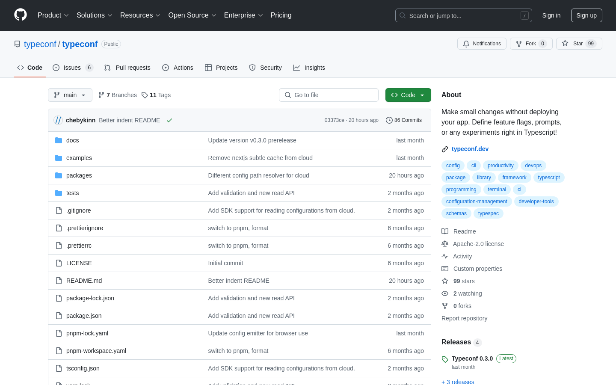Click the star icon beside 99 stars
The image size is (616, 385).
pos(445,281)
